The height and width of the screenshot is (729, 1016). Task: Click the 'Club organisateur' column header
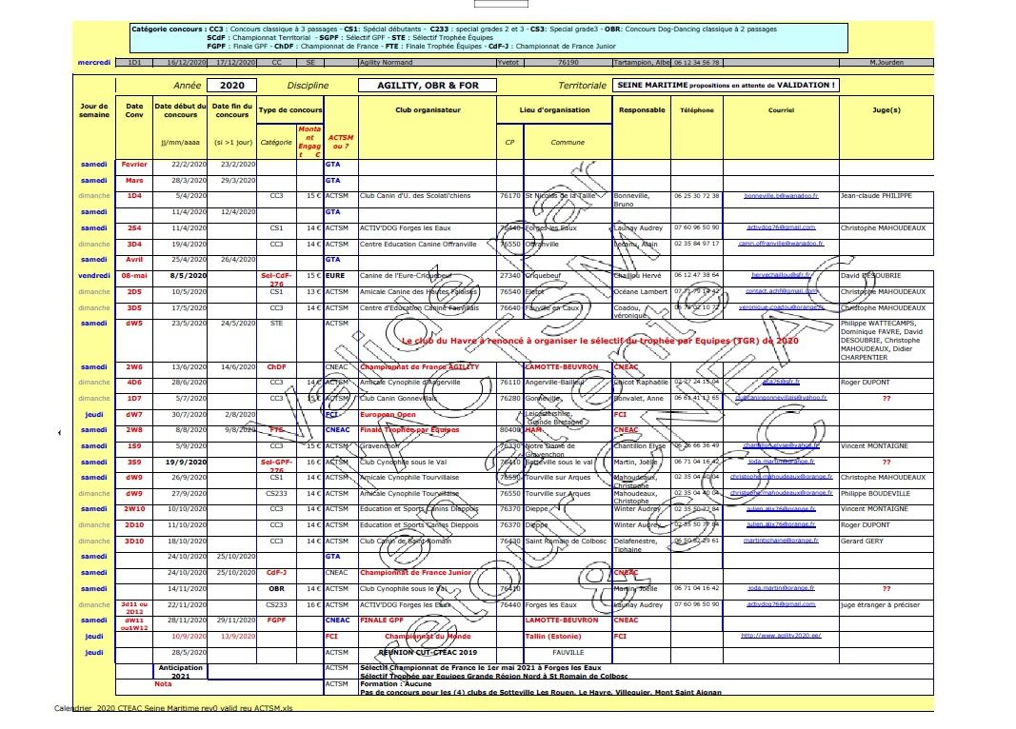[x=428, y=110]
